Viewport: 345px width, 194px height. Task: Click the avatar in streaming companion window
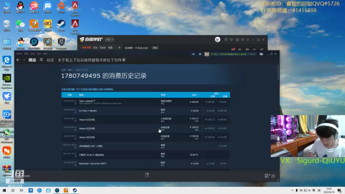[217, 40]
